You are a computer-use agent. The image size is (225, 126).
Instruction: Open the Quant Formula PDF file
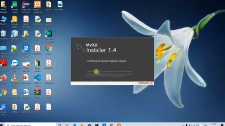26,22
